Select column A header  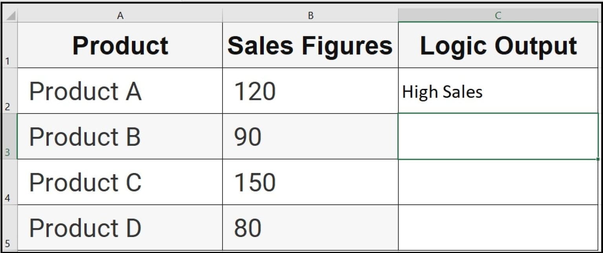(121, 15)
